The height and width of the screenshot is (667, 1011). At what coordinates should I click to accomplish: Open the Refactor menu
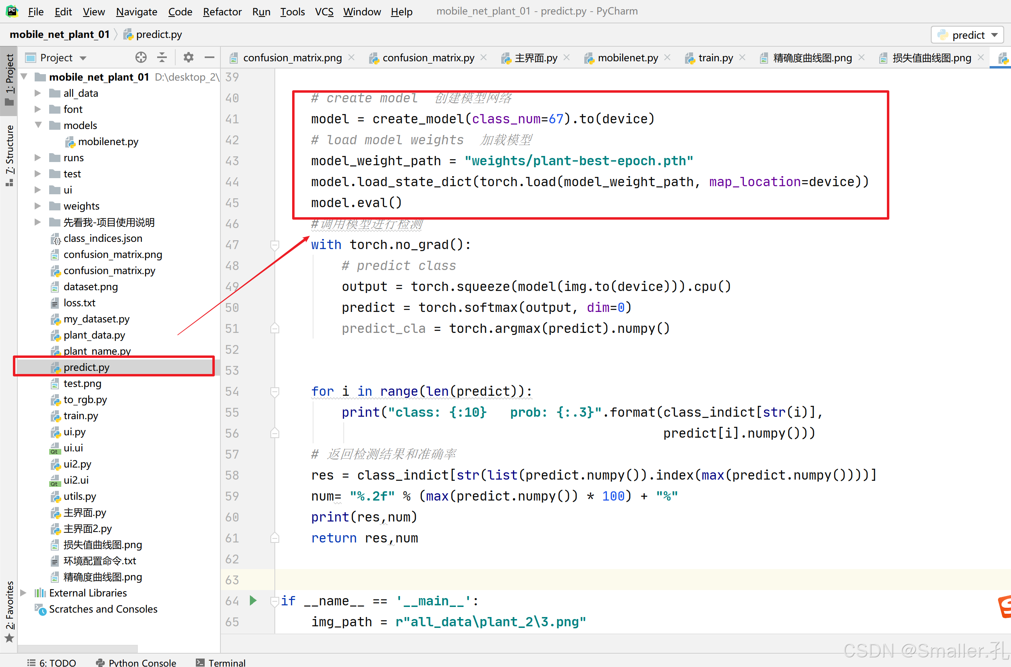222,11
